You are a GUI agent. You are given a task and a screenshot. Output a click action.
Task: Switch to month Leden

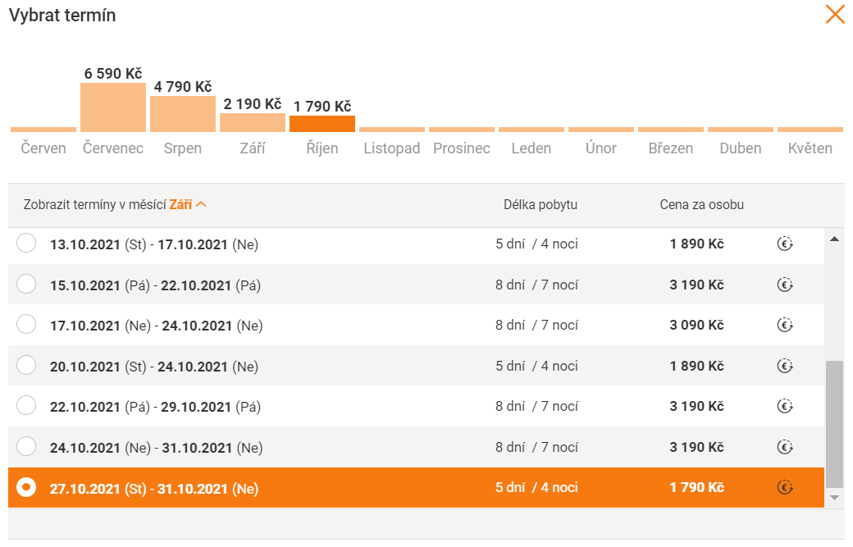coord(531,148)
